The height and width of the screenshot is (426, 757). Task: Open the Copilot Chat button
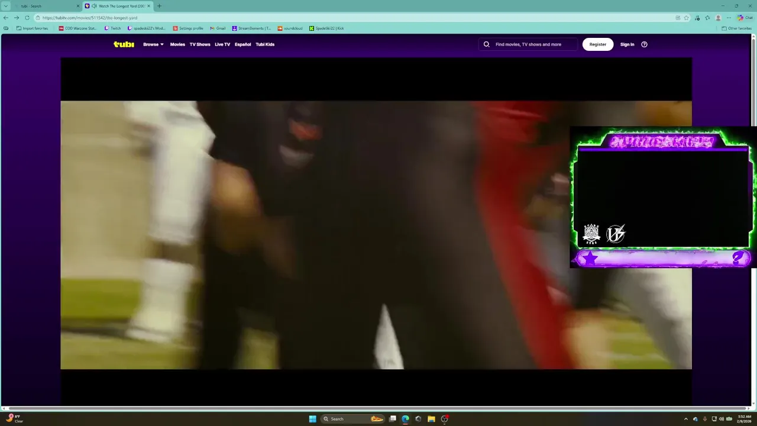pos(745,18)
